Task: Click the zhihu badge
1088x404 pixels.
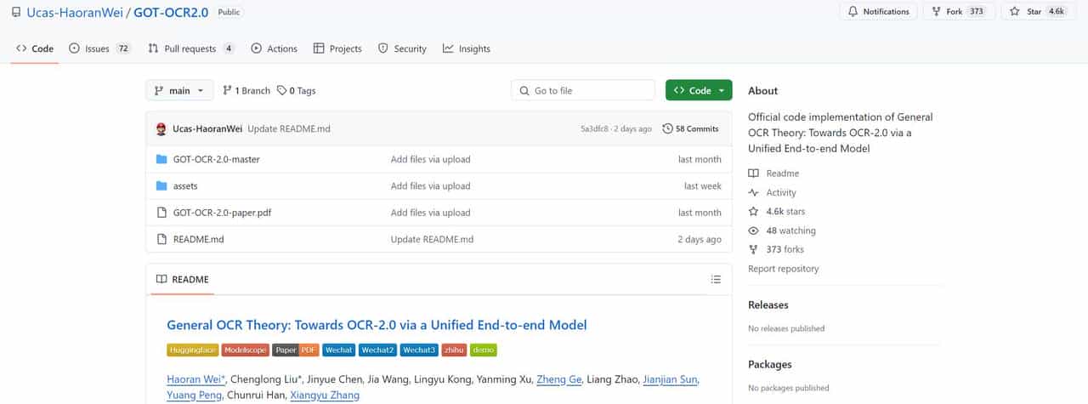Action: click(x=454, y=350)
